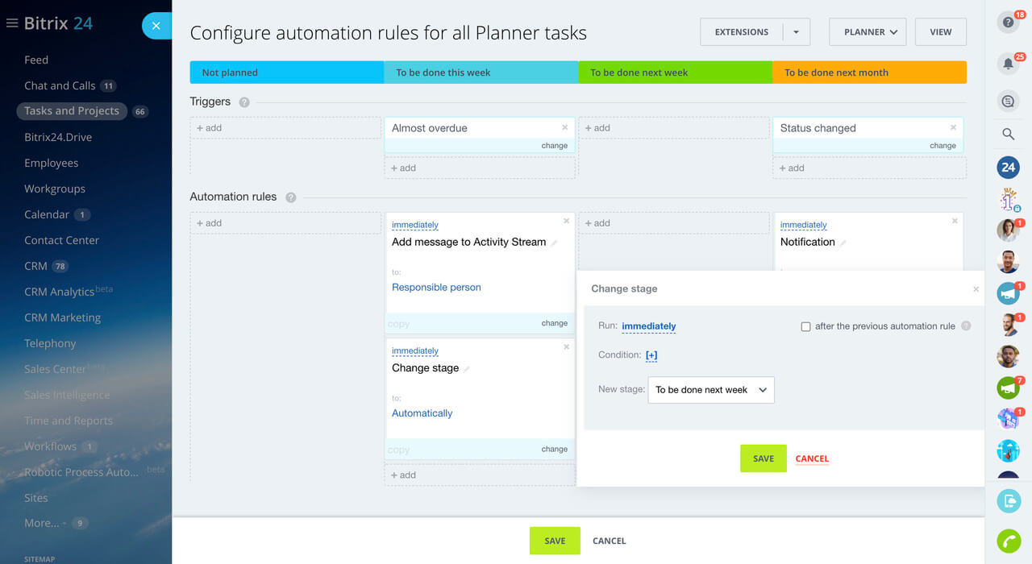Click the help icon beside Automation rules
The height and width of the screenshot is (564, 1032).
click(290, 197)
